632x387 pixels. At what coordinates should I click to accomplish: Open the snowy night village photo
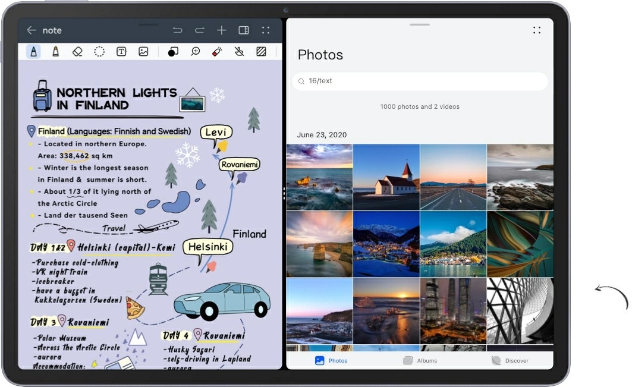coord(386,244)
